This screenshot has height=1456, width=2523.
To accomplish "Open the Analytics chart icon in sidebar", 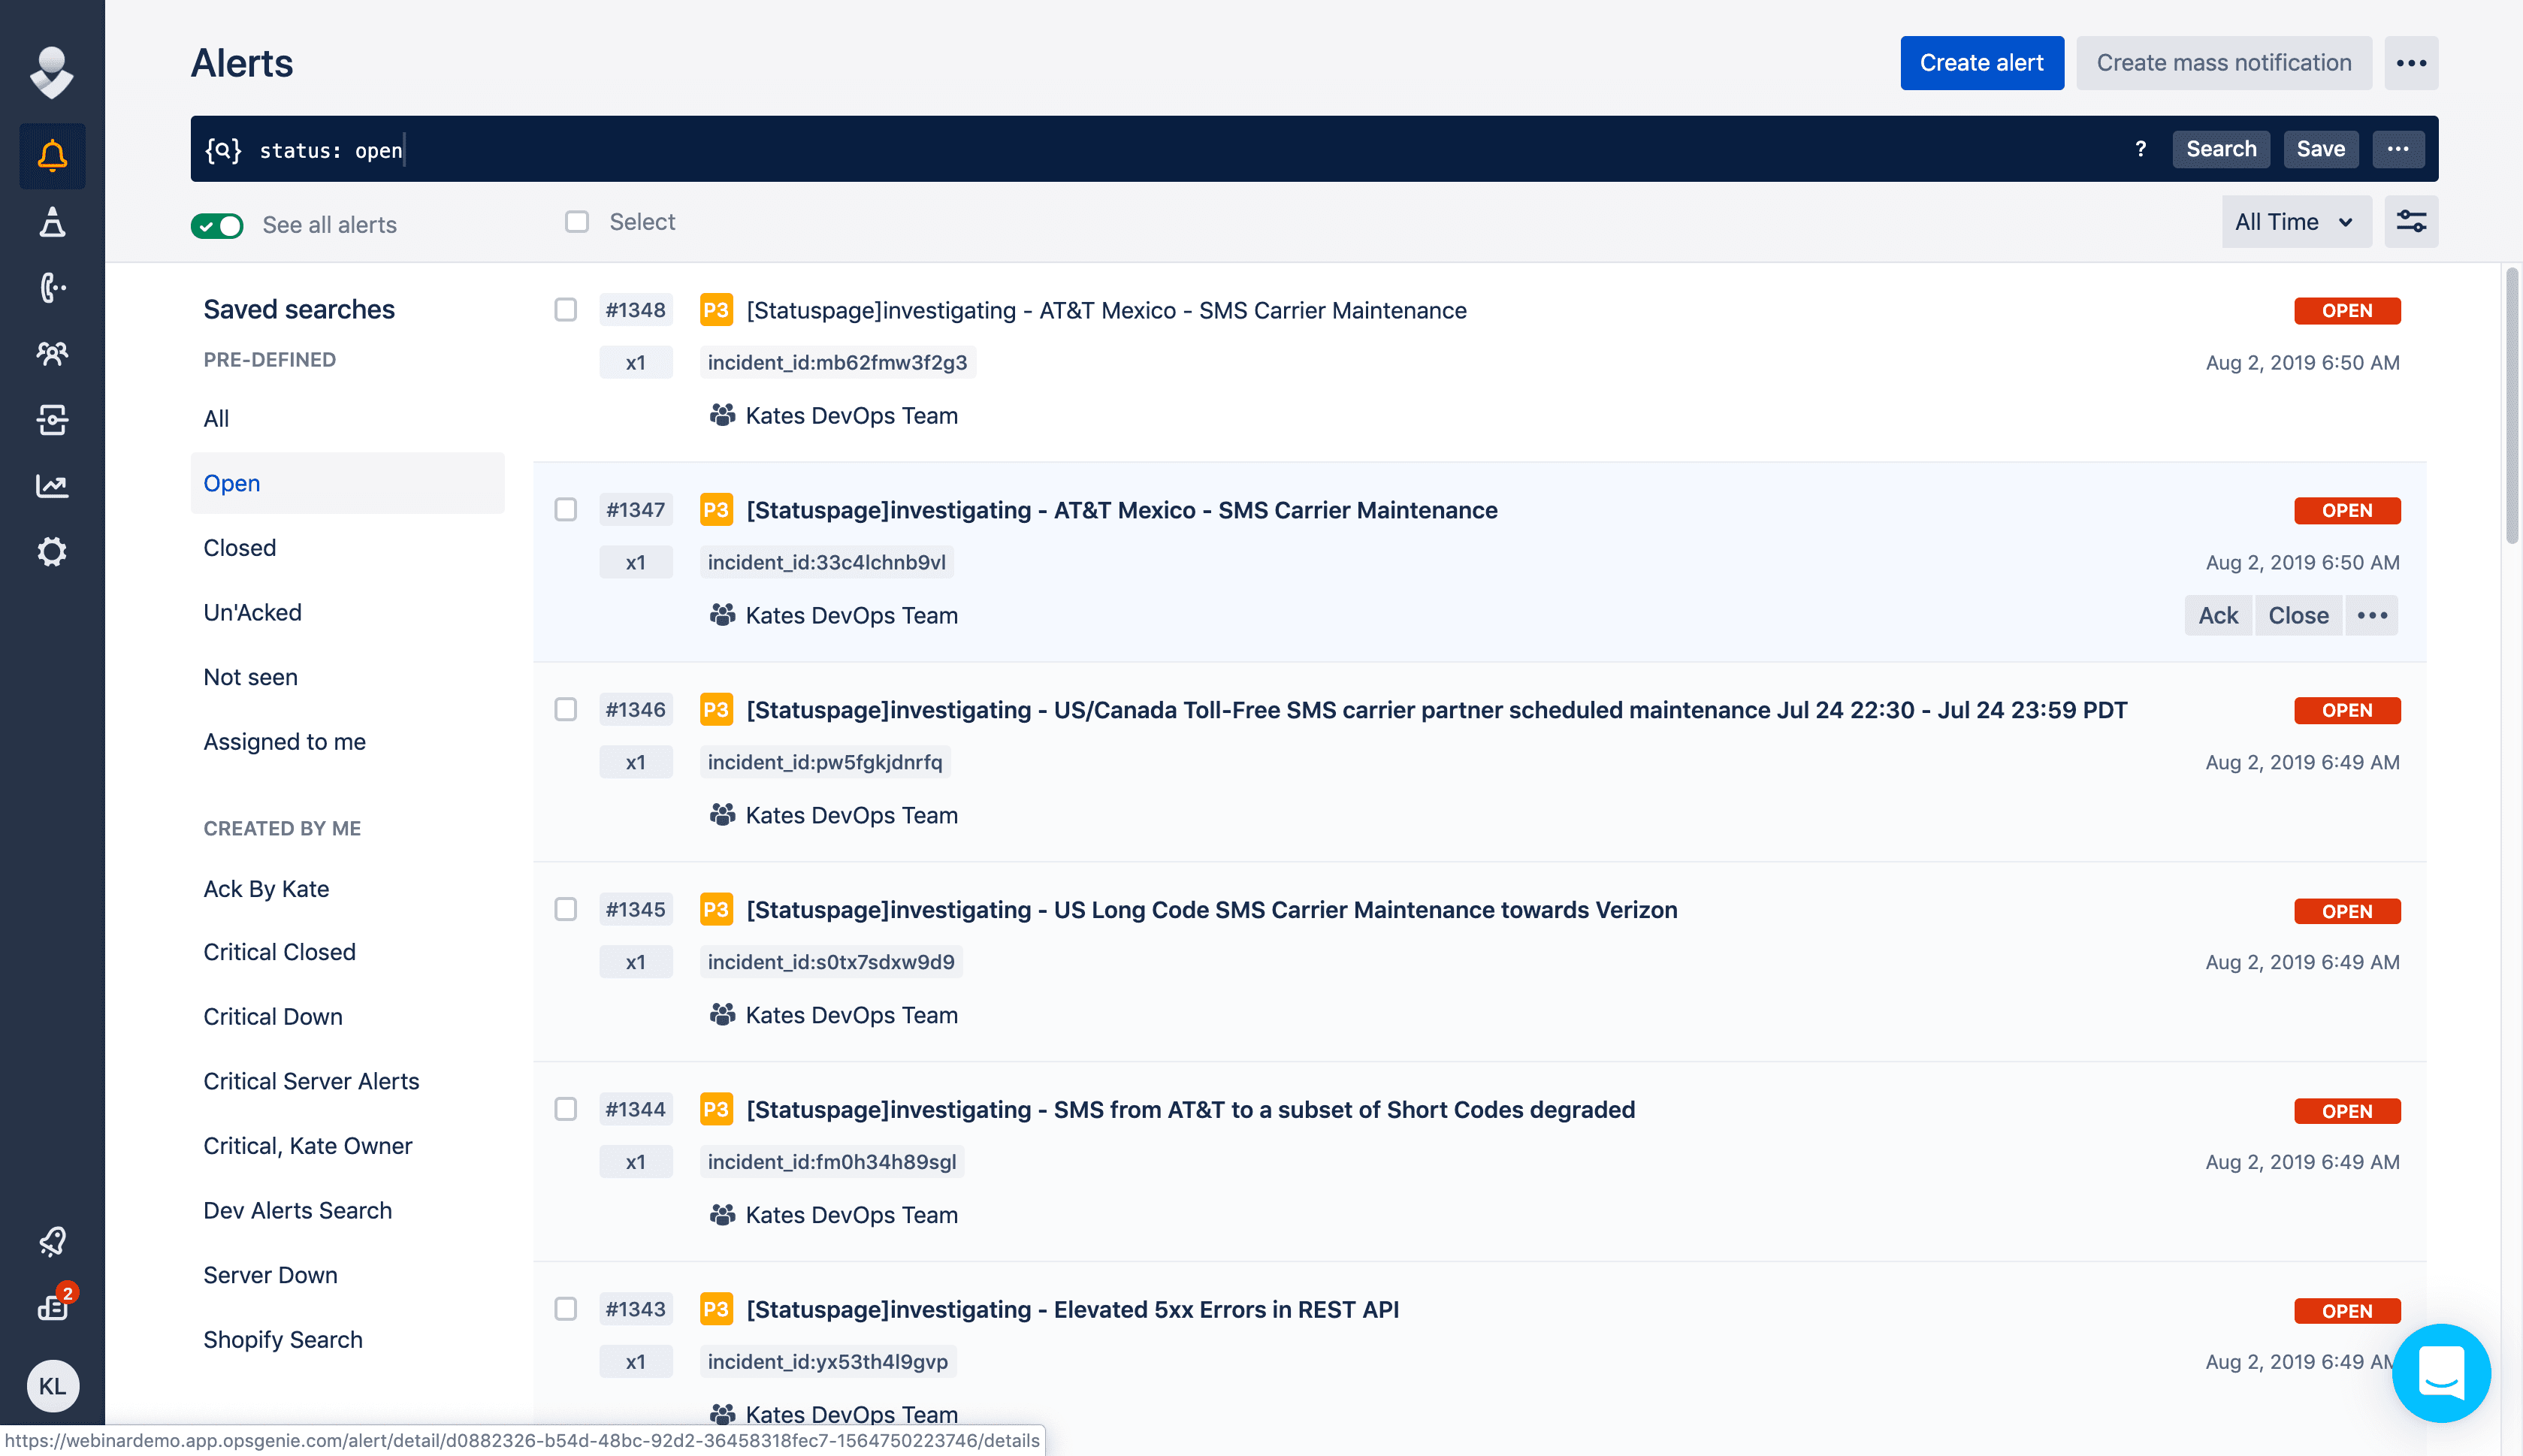I will 52,486.
